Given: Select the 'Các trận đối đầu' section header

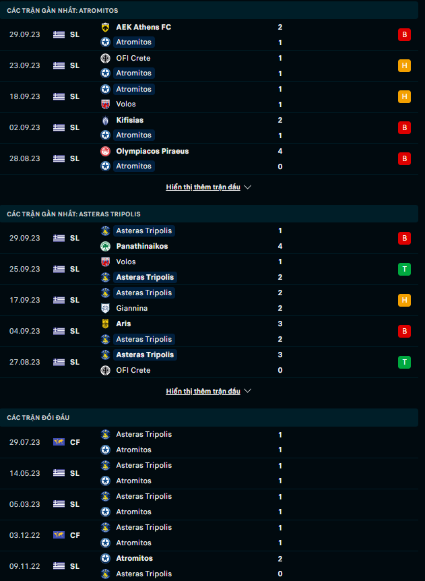Looking at the screenshot, I should (38, 418).
